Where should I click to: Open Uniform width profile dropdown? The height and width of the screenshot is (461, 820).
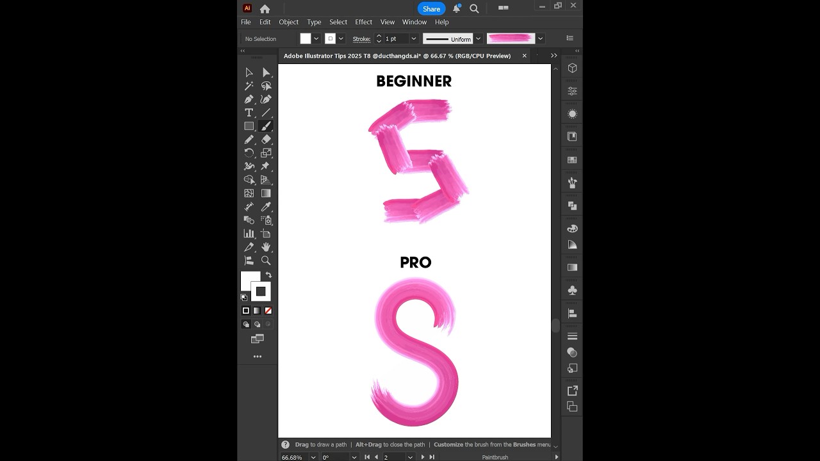tap(478, 38)
